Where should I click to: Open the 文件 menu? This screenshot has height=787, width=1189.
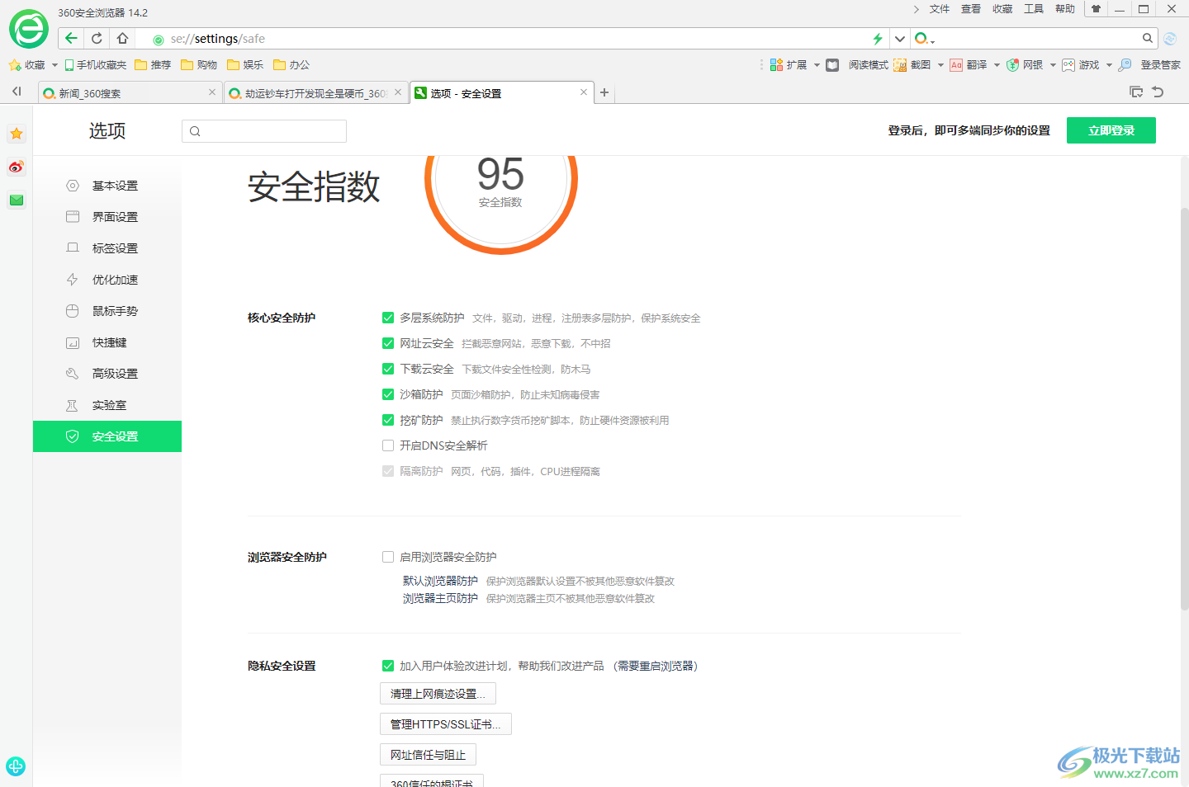tap(940, 9)
